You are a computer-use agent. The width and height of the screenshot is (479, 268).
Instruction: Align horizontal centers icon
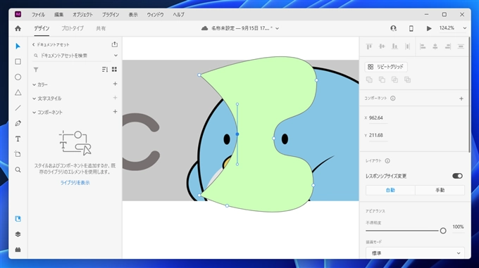(435, 46)
